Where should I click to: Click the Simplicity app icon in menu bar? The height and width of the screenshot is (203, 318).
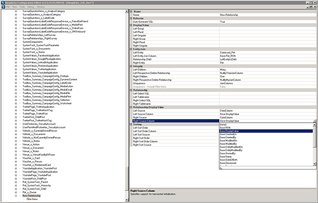pyautogui.click(x=3, y=7)
